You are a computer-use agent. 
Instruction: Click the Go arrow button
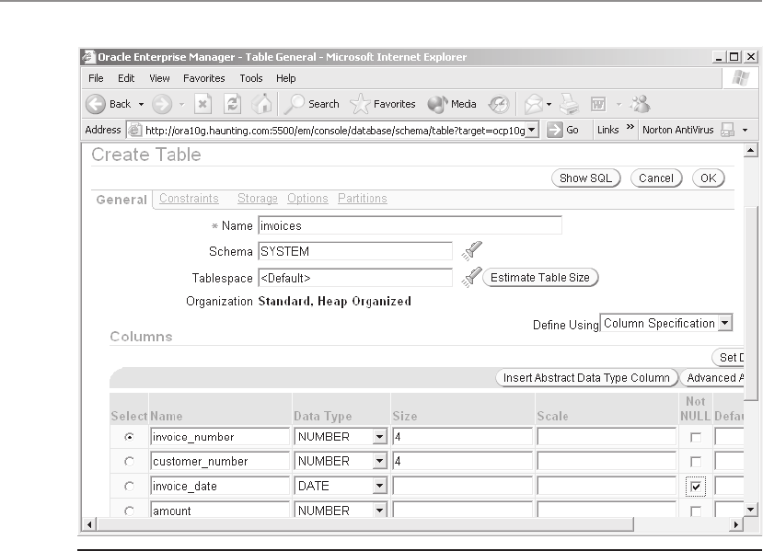pos(562,130)
